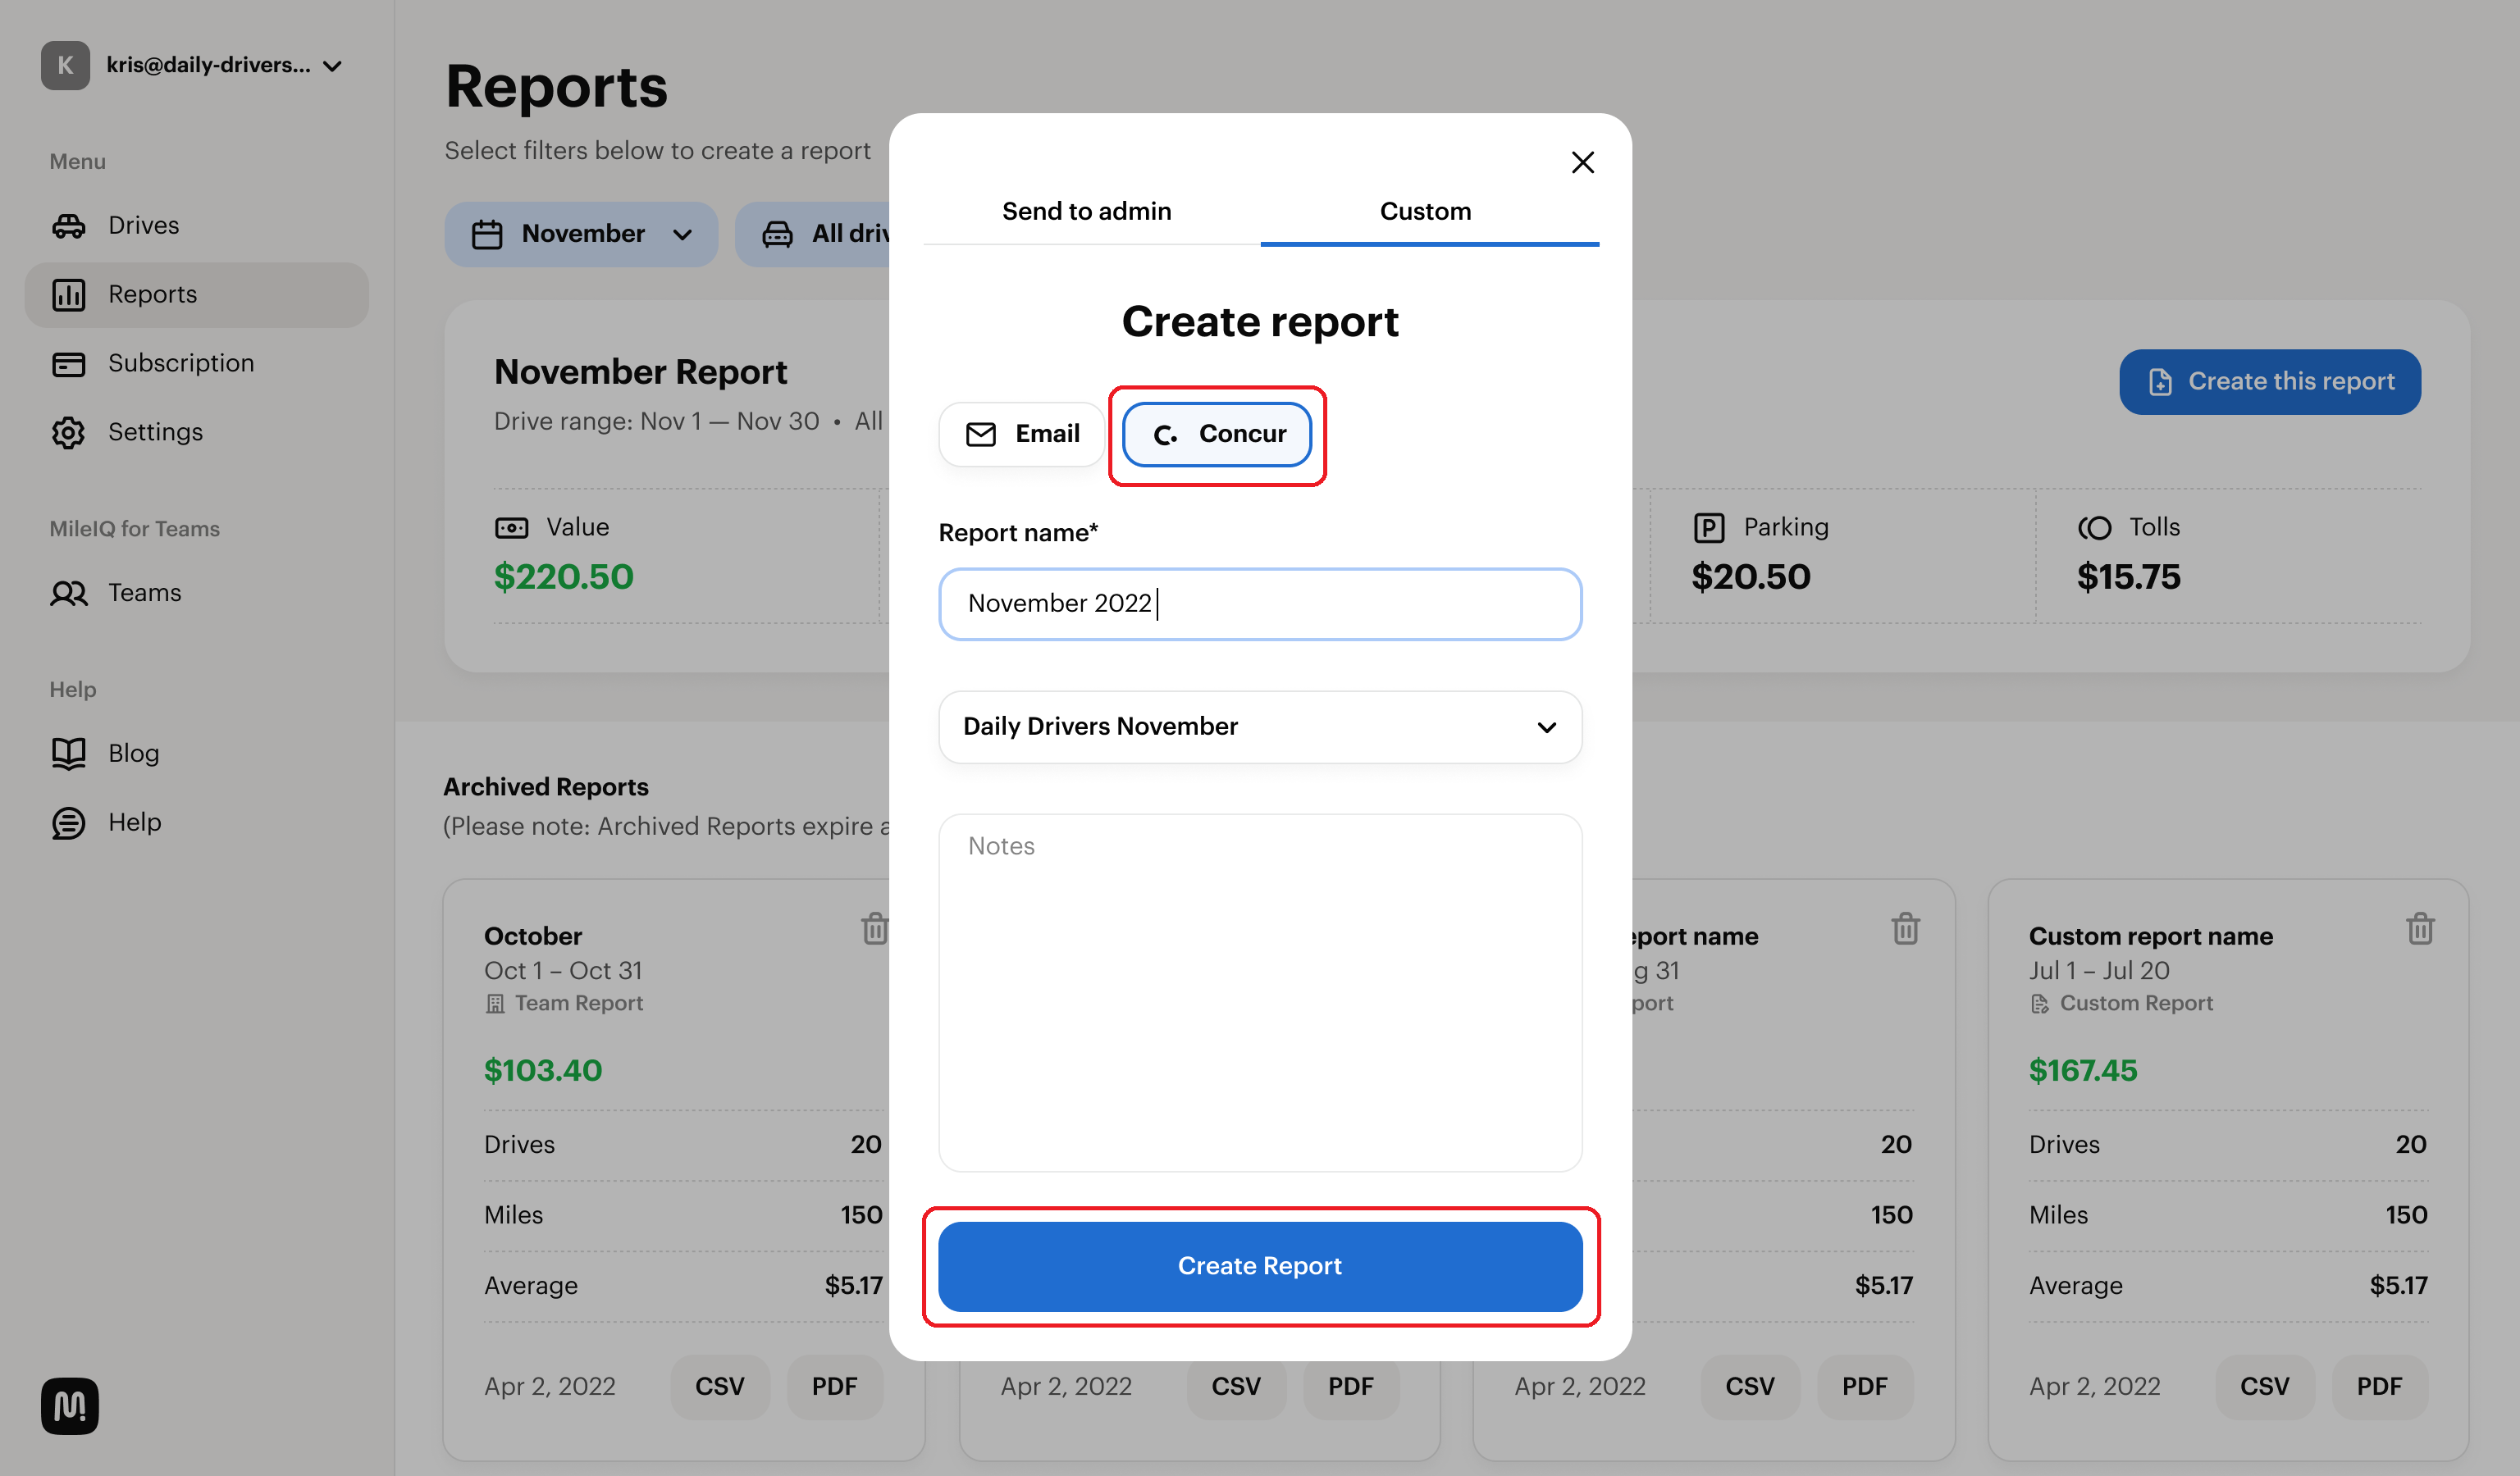Screen dimensions: 2520x1476
Task: Click the $220.50 value amount
Action: point(563,576)
